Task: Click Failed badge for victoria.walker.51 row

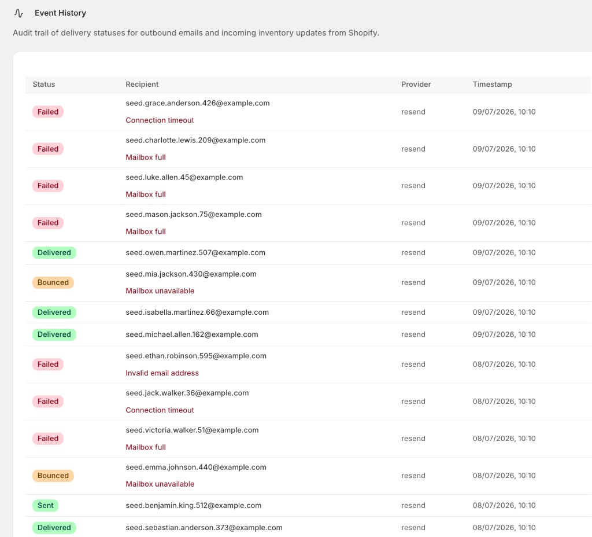Action: 48,439
